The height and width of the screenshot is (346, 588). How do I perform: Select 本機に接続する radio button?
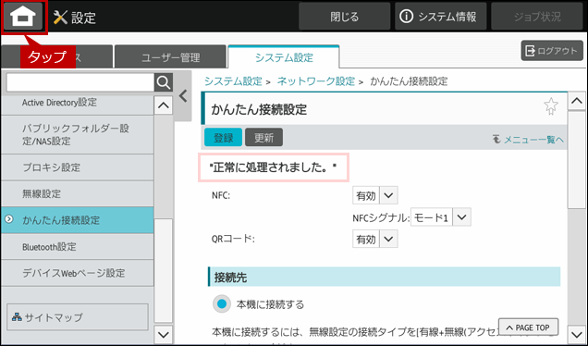click(x=222, y=304)
